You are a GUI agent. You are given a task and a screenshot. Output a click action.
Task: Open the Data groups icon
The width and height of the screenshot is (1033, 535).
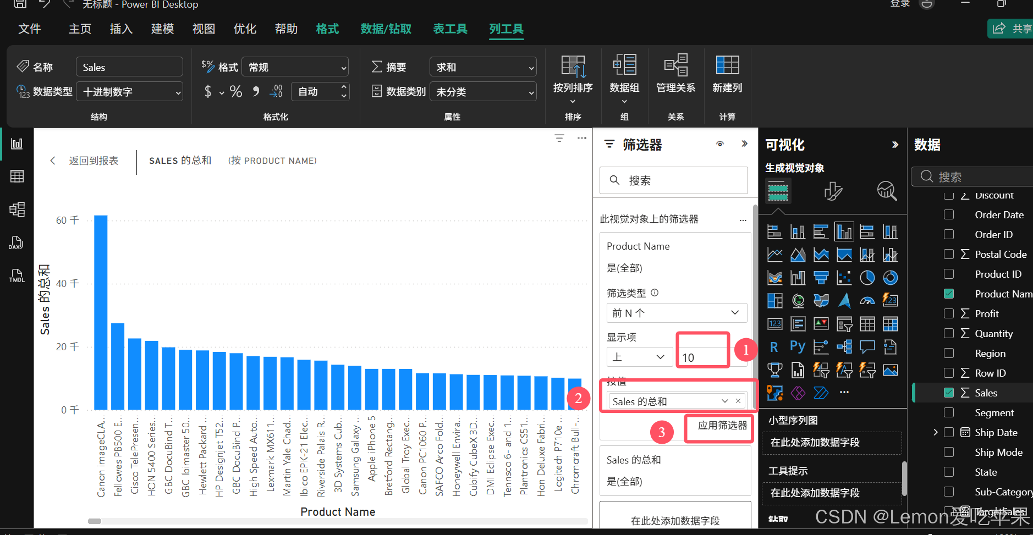pyautogui.click(x=625, y=65)
